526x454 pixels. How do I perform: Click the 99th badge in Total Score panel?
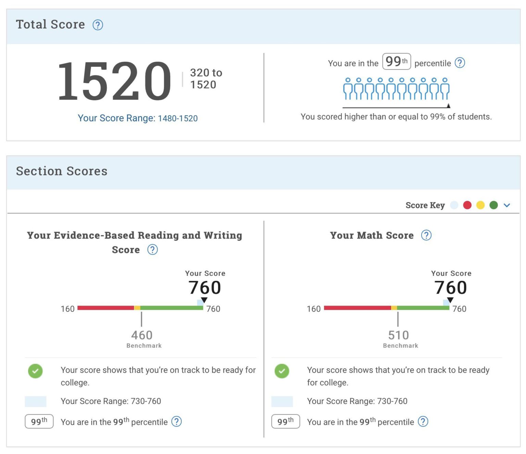pos(396,62)
